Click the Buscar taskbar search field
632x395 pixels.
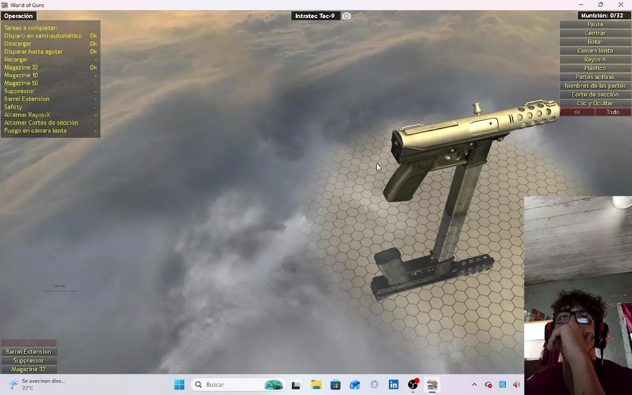(238, 385)
